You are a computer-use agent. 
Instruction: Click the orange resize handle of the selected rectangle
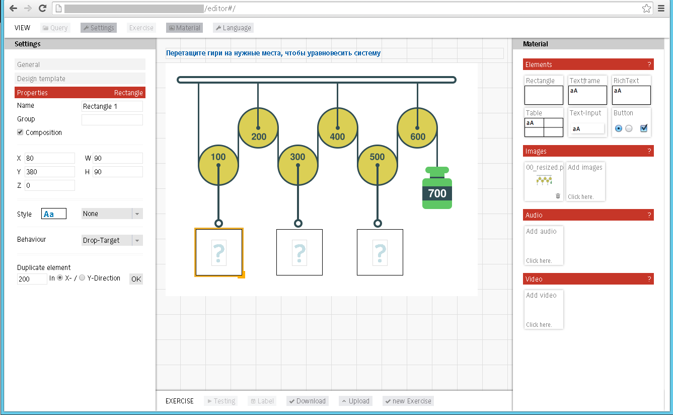point(242,274)
